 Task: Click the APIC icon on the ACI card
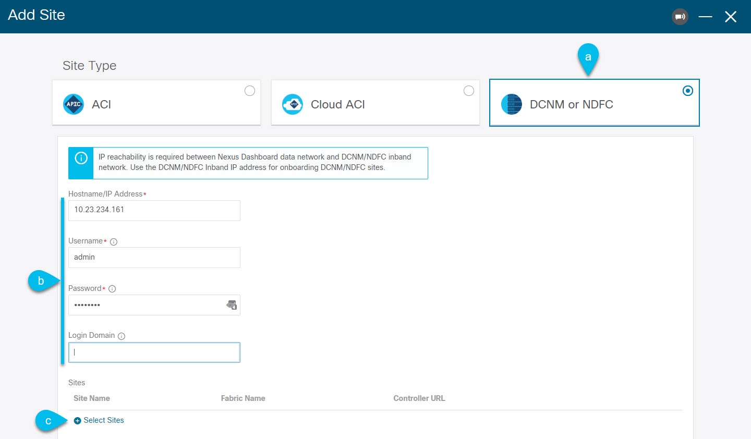point(74,104)
